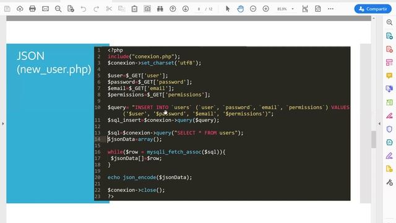The width and height of the screenshot is (396, 223).
Task: Collapse the right tools pane arrow
Action: (x=379, y=124)
